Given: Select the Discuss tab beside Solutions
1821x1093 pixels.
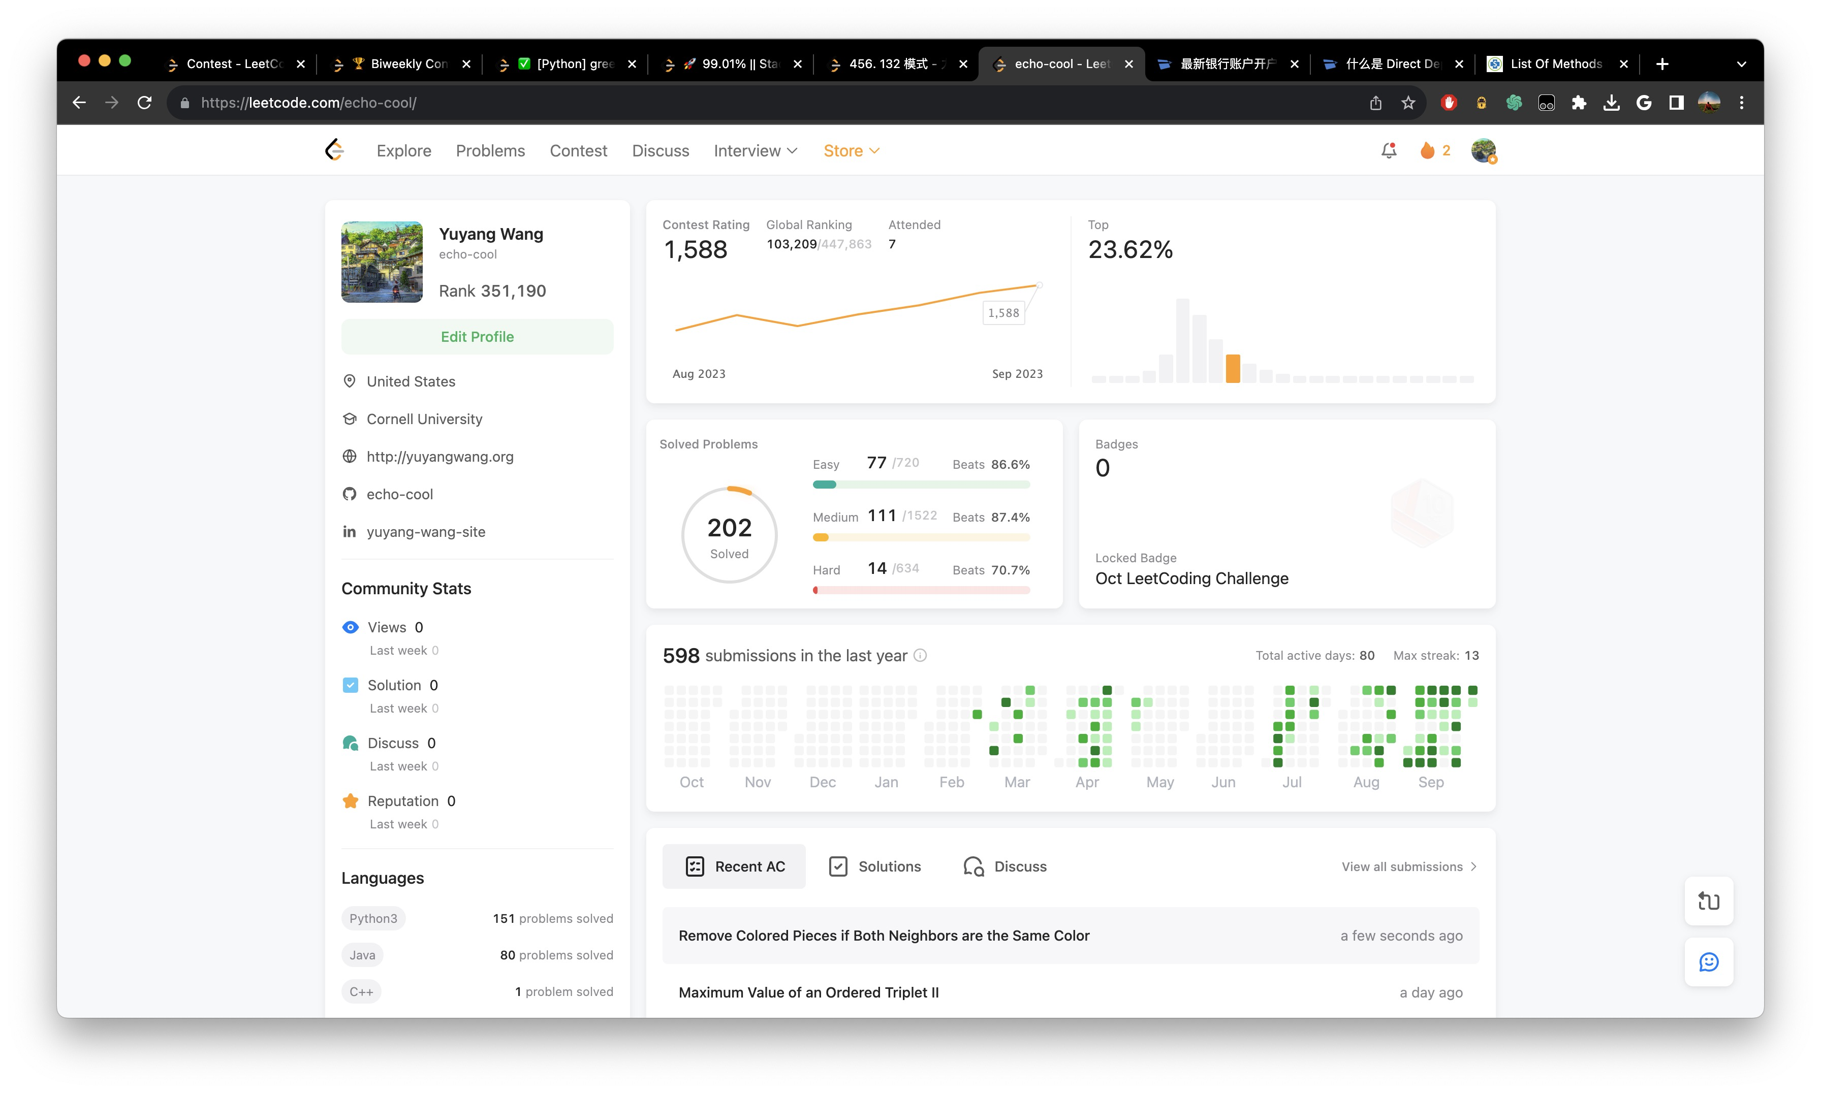Looking at the screenshot, I should [x=1005, y=866].
